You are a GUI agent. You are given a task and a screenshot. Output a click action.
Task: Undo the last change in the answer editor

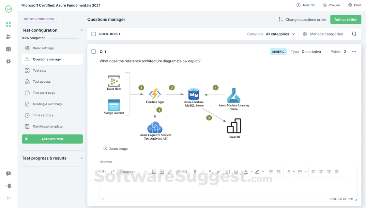(104, 172)
